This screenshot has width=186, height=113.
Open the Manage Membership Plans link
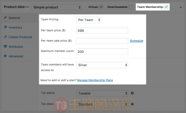pos(95,80)
